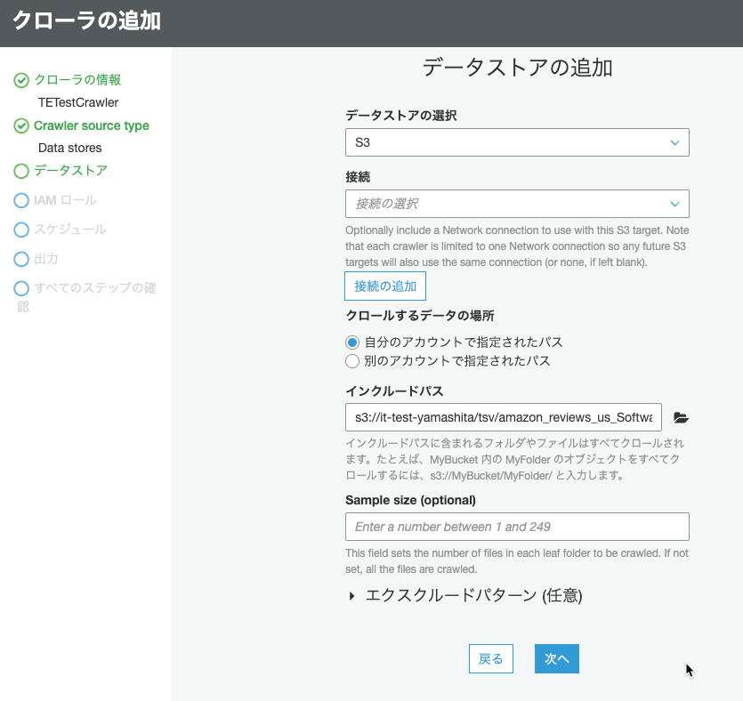This screenshot has width=743, height=701.
Task: Click the データストア step circle
Action: [x=21, y=171]
